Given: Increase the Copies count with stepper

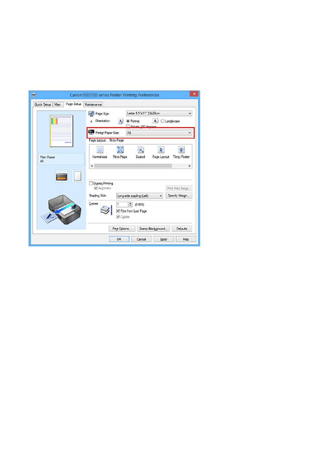Looking at the screenshot, I should pyautogui.click(x=131, y=203).
